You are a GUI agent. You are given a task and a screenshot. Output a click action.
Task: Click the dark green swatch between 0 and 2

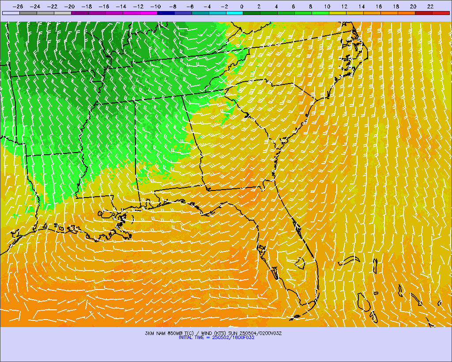[x=252, y=13]
